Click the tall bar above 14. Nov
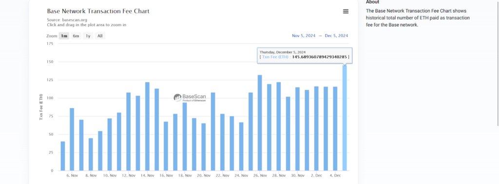Image resolution: width=499 pixels, height=184 pixels. (147, 126)
